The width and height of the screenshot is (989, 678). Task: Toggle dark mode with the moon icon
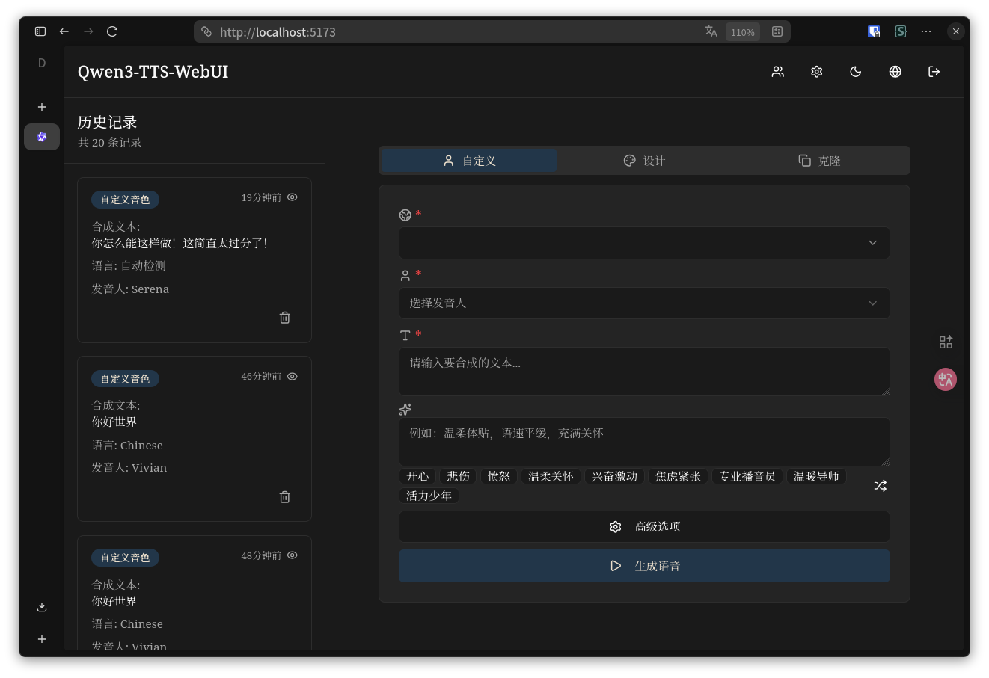pos(856,71)
